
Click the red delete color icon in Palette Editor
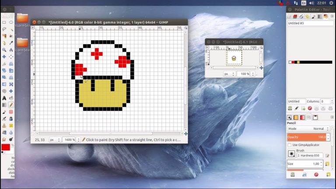[310, 108]
